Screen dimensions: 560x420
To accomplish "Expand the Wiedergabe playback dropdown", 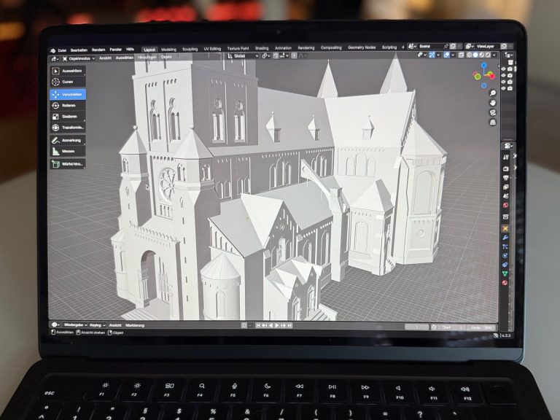I will point(73,325).
